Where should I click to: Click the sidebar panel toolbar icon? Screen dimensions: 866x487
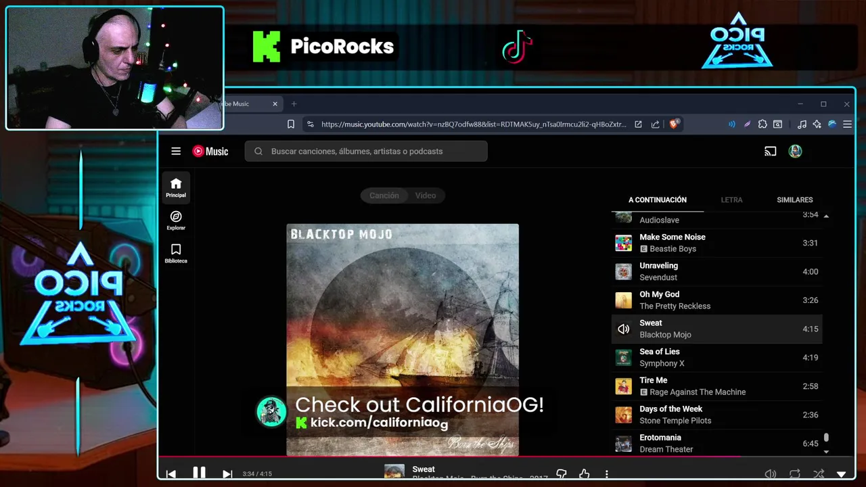778,124
